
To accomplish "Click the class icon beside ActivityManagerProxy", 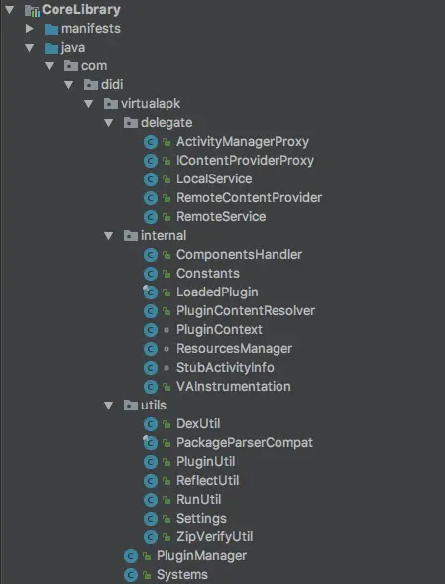I will coord(151,142).
